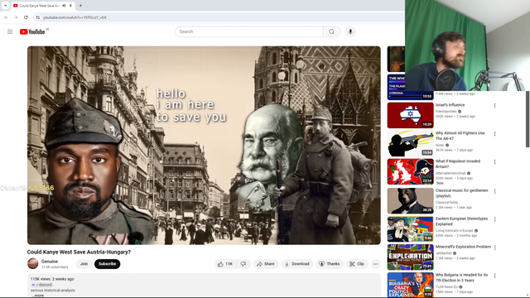
Task: Go to the YouTube home logo
Action: click(x=32, y=31)
